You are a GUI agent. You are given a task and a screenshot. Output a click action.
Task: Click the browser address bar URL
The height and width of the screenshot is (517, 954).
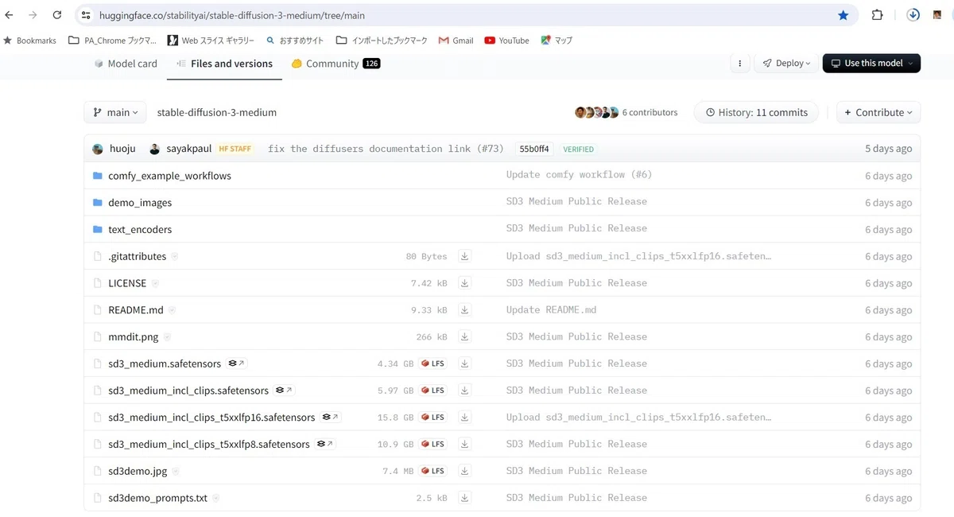pyautogui.click(x=232, y=15)
